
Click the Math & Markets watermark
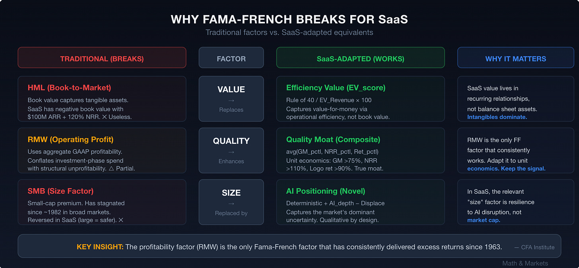(525, 263)
